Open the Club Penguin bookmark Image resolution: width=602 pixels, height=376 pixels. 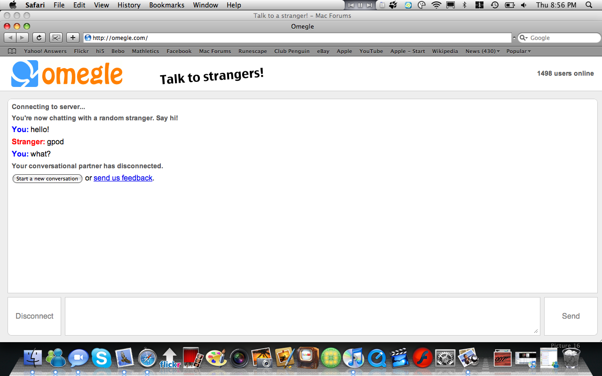292,51
